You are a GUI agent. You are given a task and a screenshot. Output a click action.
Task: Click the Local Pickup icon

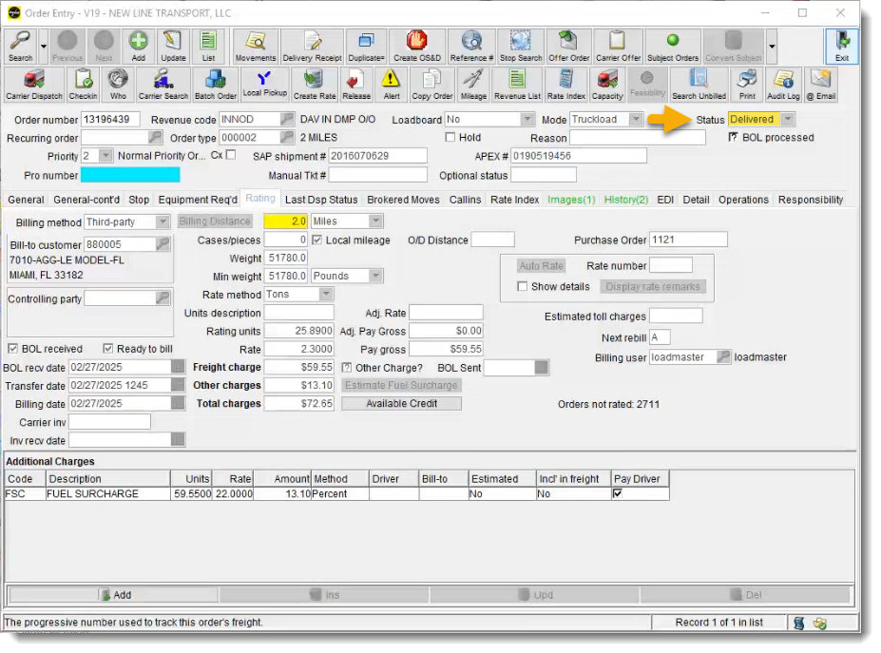click(x=264, y=85)
